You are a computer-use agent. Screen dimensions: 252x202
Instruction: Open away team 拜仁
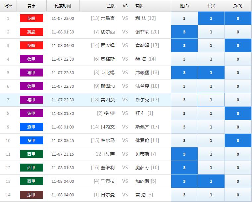pos(141,113)
